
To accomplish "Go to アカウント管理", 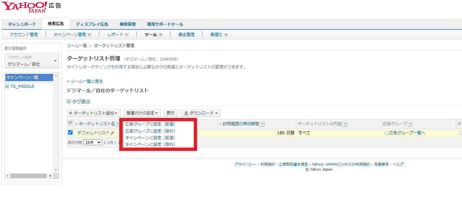I will (24, 34).
